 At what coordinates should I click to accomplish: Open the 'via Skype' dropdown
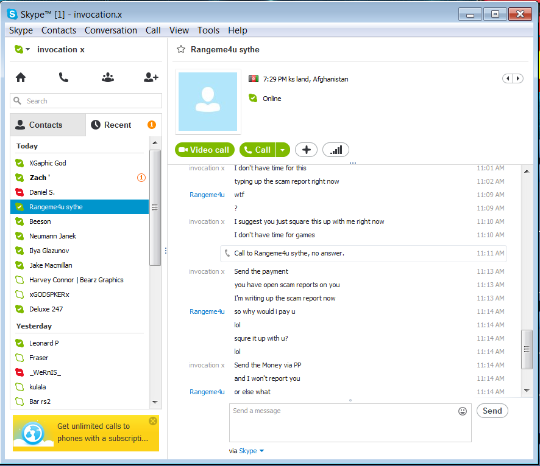(251, 451)
